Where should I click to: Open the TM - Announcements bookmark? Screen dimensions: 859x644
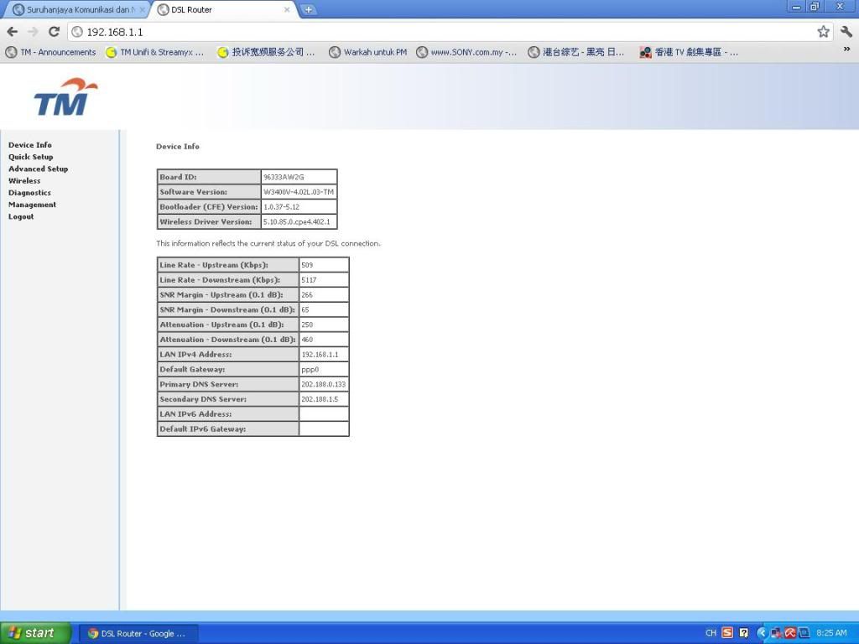[51, 52]
